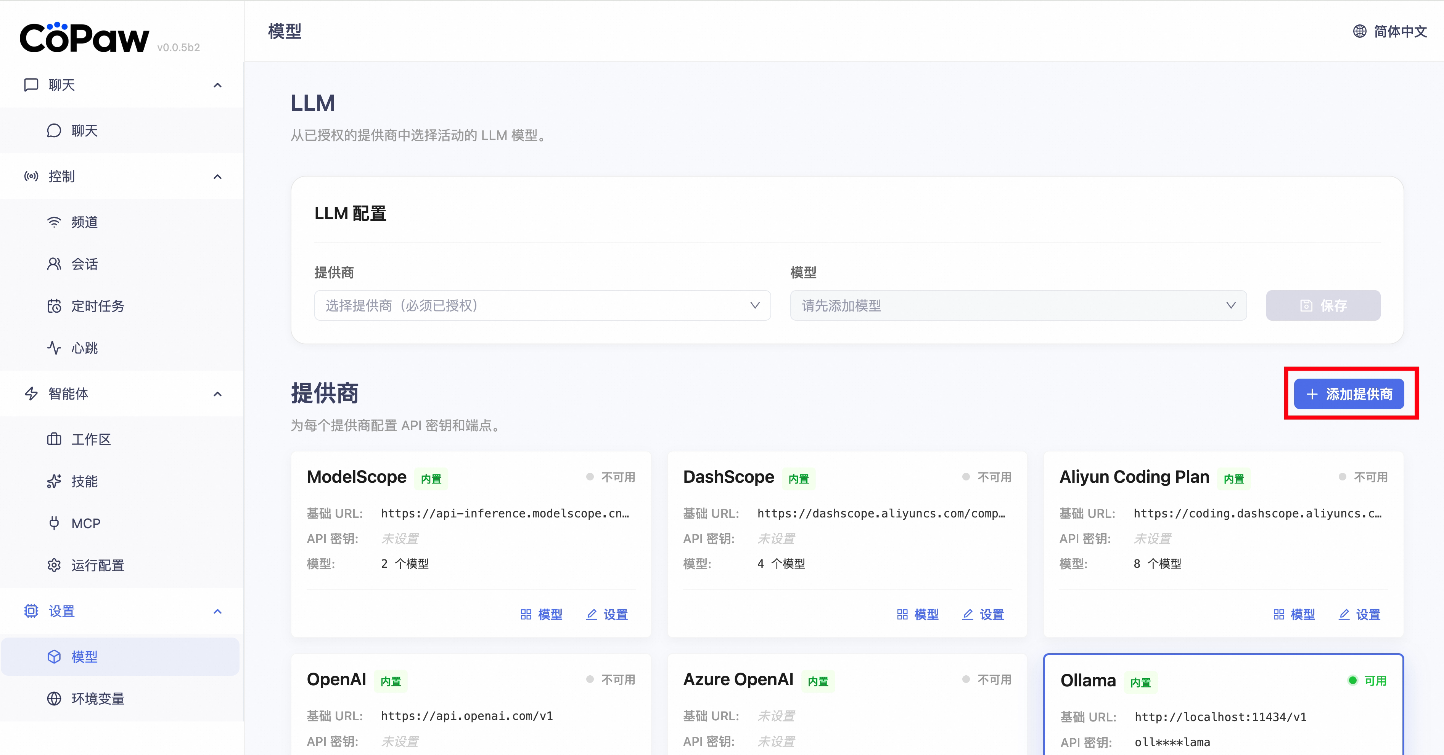Open the 模型 model selection dropdown
The height and width of the screenshot is (755, 1444).
(x=1018, y=305)
